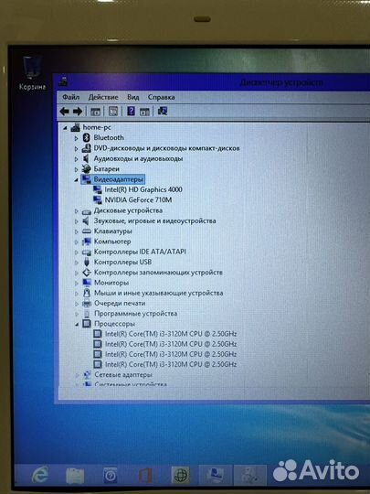This screenshot has height=494, width=370.
Task: Click the globe icon on the taskbar
Action: pyautogui.click(x=180, y=476)
